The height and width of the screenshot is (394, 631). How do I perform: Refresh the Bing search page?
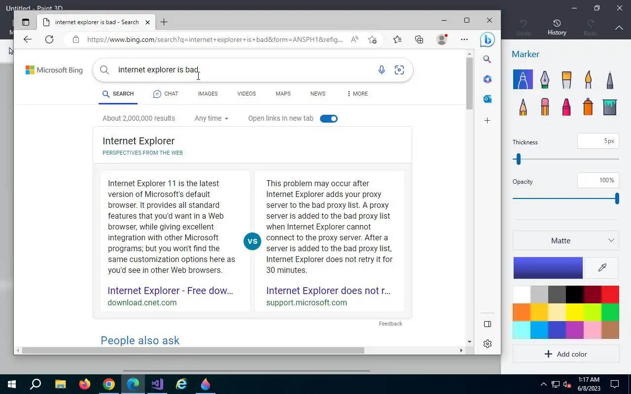coord(49,39)
